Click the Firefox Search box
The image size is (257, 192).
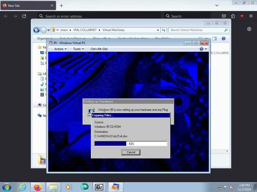tap(187, 16)
